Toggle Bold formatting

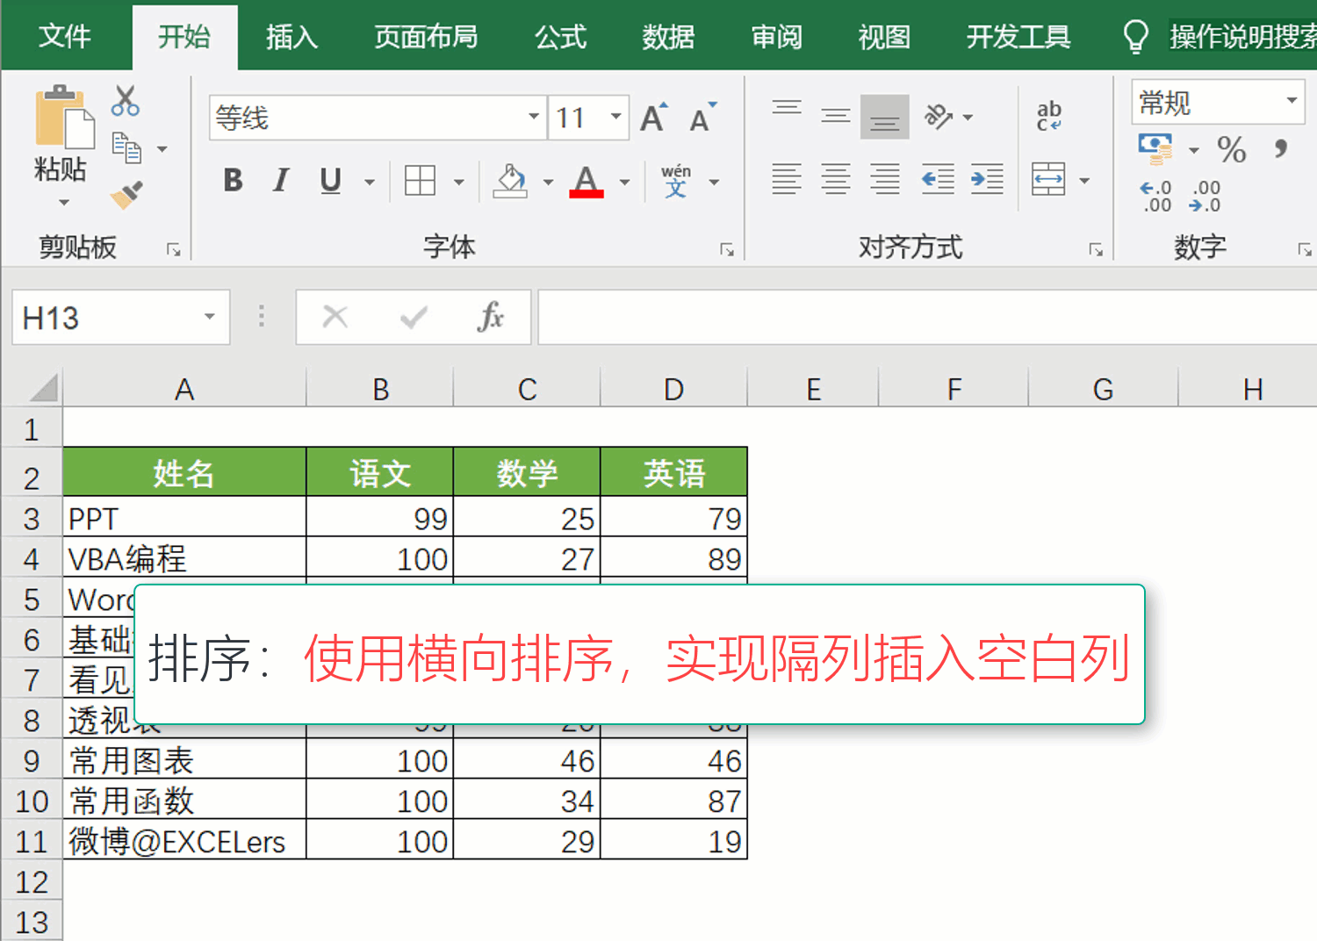[233, 181]
